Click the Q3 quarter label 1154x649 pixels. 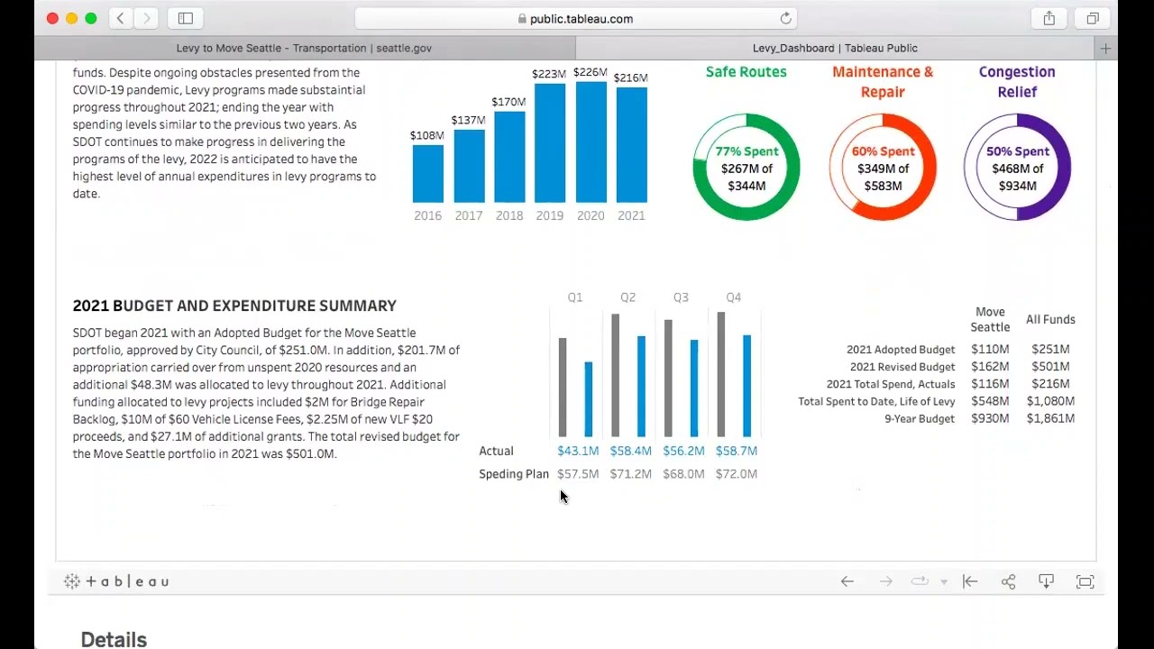click(x=681, y=297)
